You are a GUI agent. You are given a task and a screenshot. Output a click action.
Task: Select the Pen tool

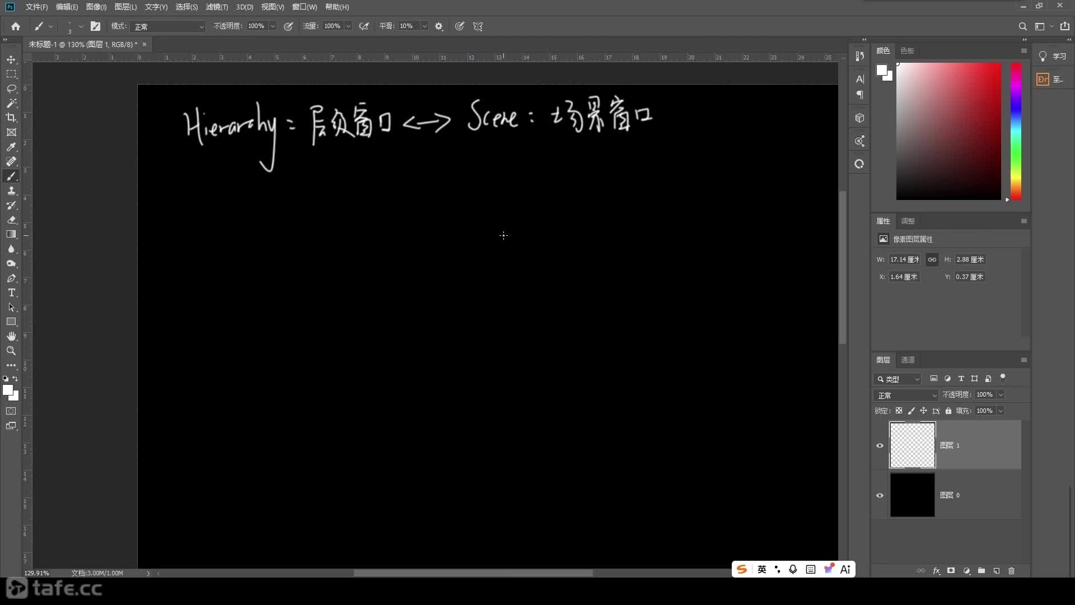pyautogui.click(x=11, y=278)
